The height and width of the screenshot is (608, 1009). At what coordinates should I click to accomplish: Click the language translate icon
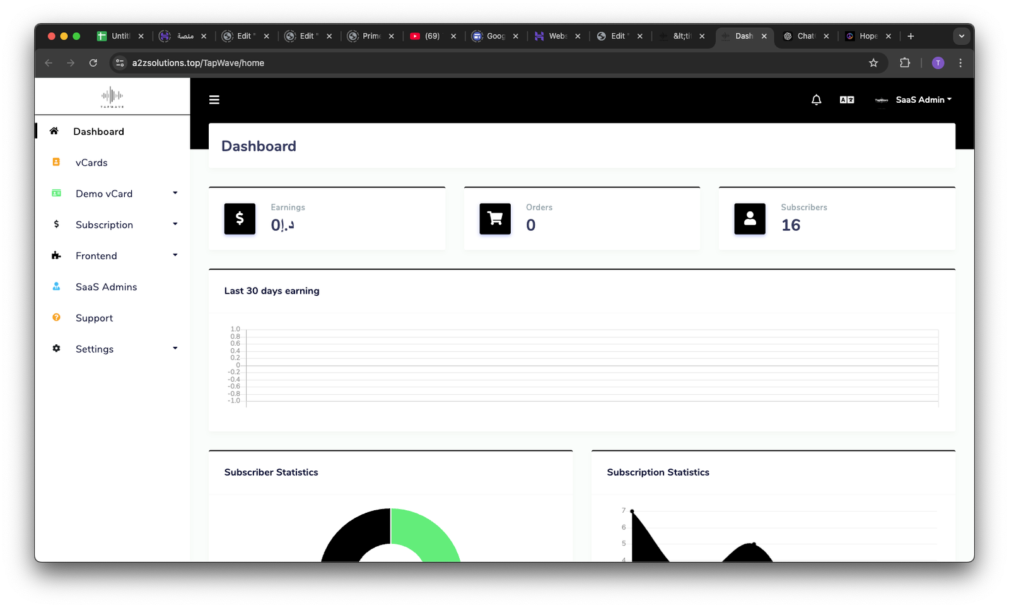pos(847,100)
